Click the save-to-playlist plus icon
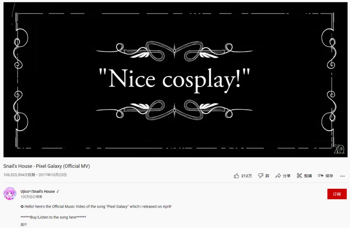 click(x=321, y=176)
